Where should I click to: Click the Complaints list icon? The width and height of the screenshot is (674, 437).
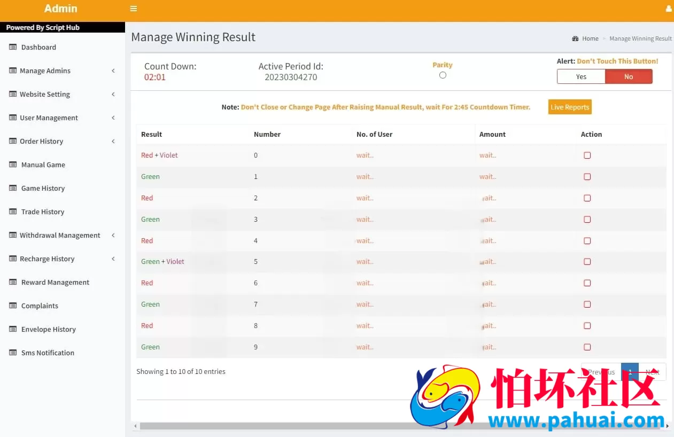[x=13, y=306]
